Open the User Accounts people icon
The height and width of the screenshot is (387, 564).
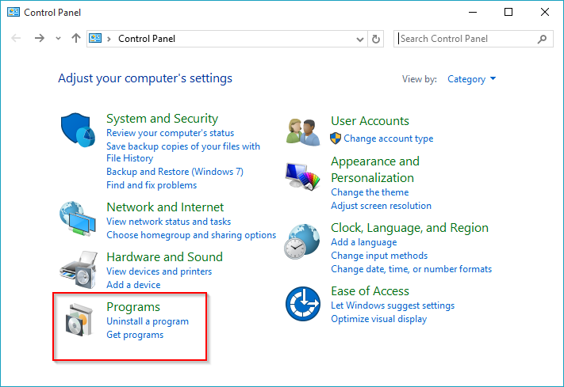pyautogui.click(x=303, y=131)
